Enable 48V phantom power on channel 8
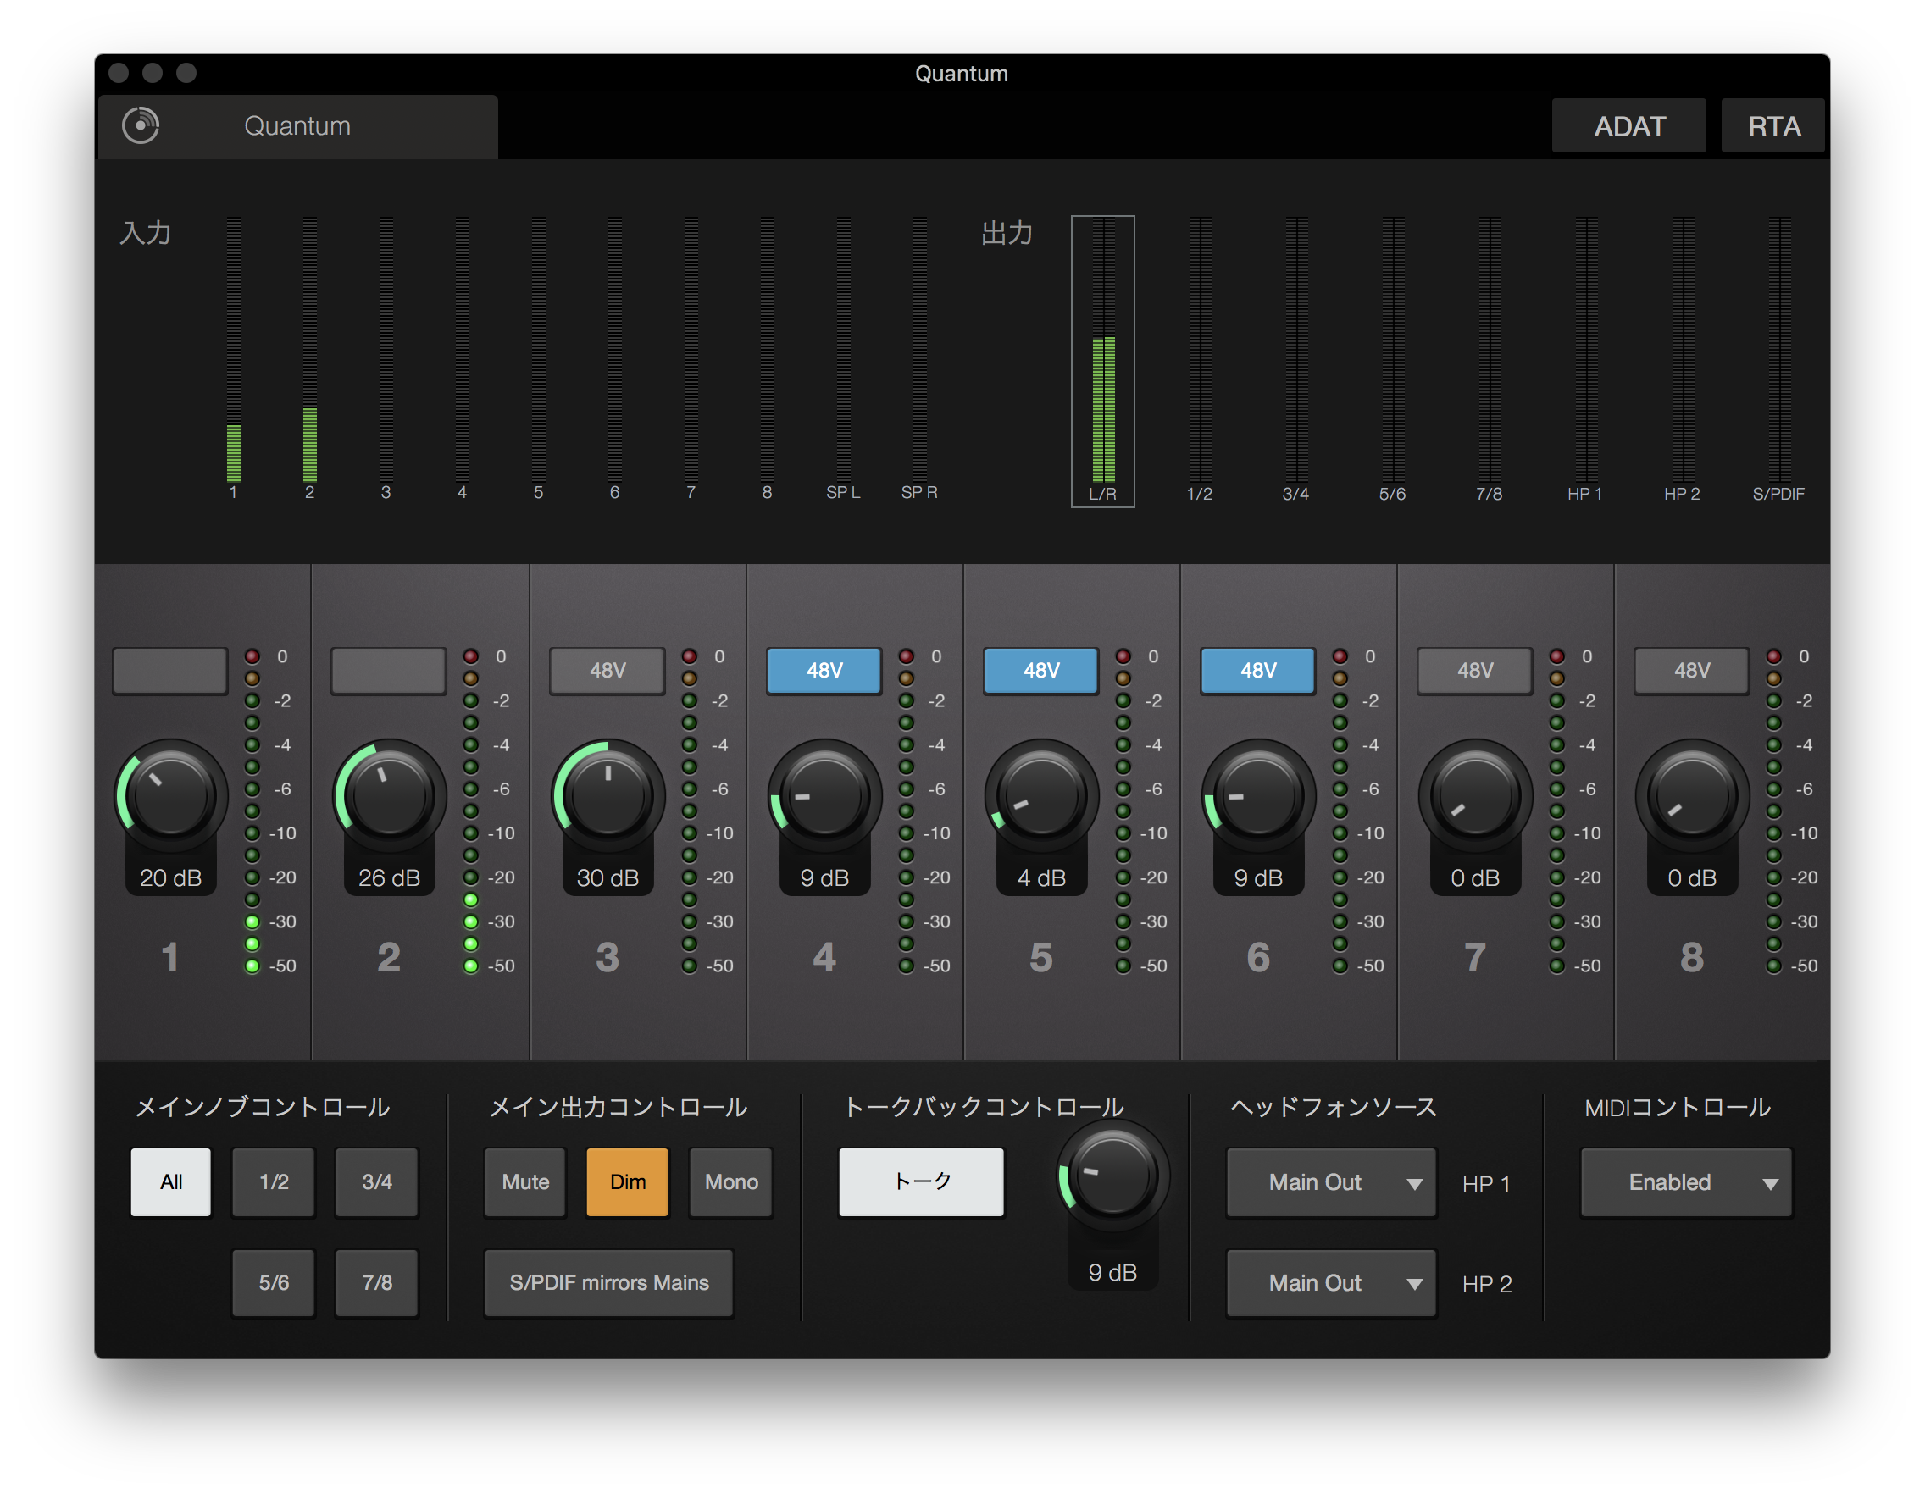The image size is (1925, 1494). pyautogui.click(x=1691, y=671)
